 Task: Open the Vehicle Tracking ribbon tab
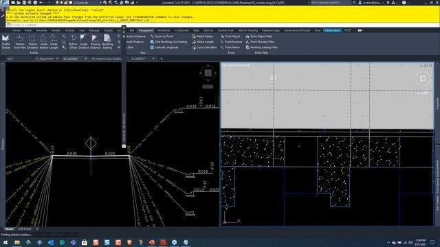(247, 30)
